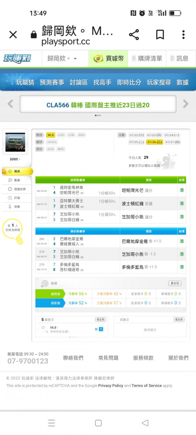Click 邁阿密馬林魚 team name

[x=71, y=187]
